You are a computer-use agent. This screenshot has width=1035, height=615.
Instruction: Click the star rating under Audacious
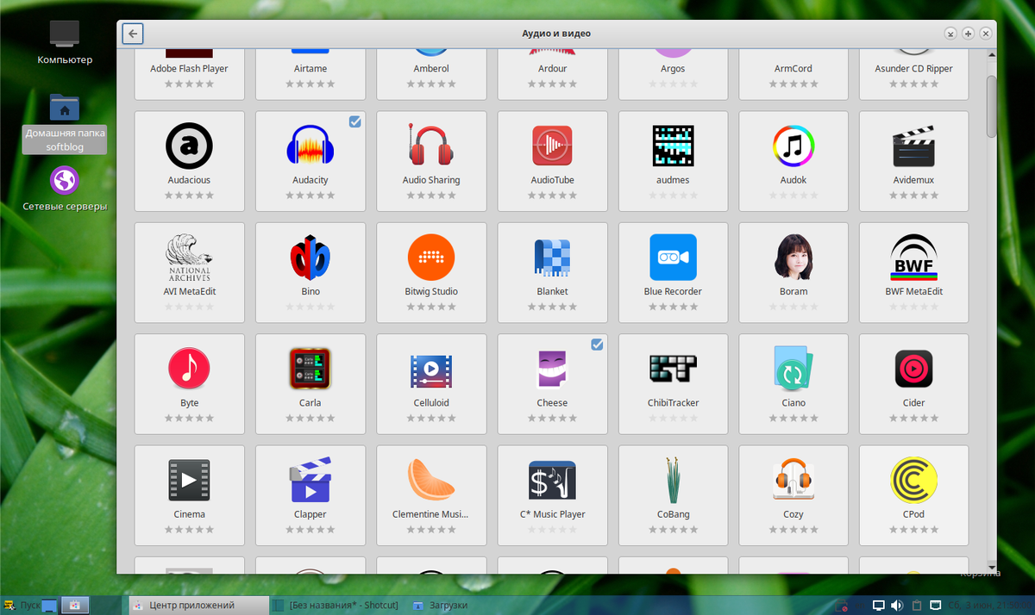[x=189, y=196]
